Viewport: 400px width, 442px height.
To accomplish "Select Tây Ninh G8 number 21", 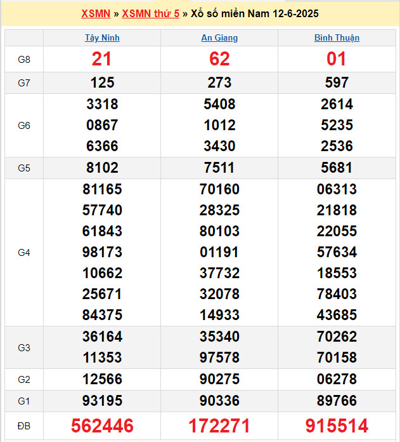I will click(102, 59).
